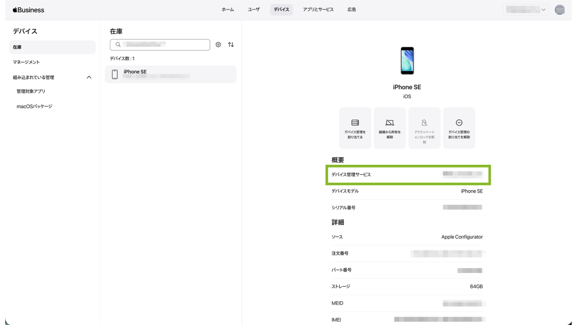
Task: Open the user avatar in top right
Action: (x=560, y=10)
